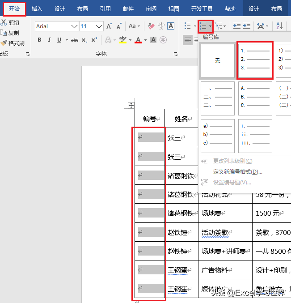Toggle superscript formatting

tap(94, 40)
